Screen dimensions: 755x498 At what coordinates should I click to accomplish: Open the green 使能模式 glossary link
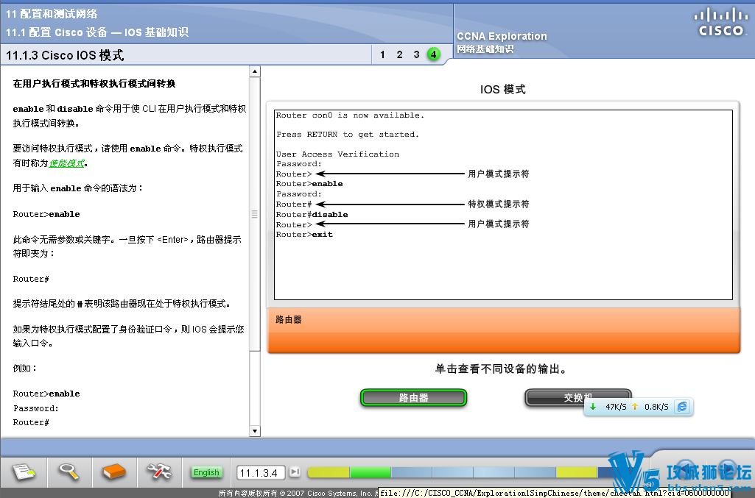tap(67, 163)
